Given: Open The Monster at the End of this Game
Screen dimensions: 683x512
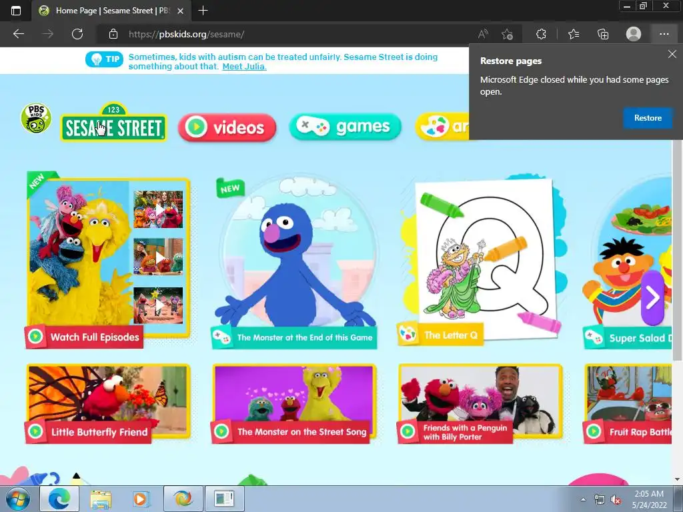Looking at the screenshot, I should click(294, 261).
